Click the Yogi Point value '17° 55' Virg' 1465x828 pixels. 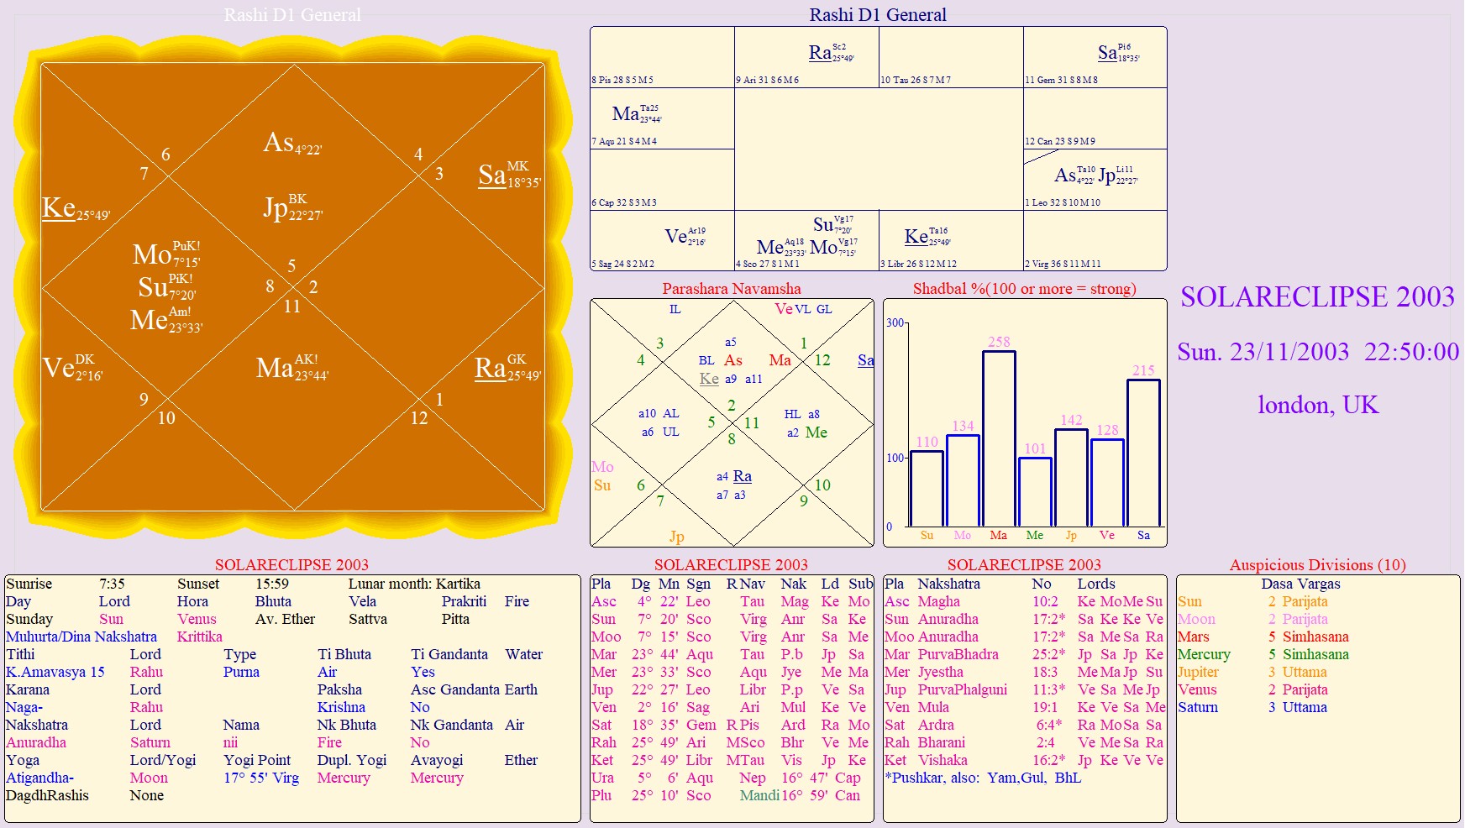(261, 778)
